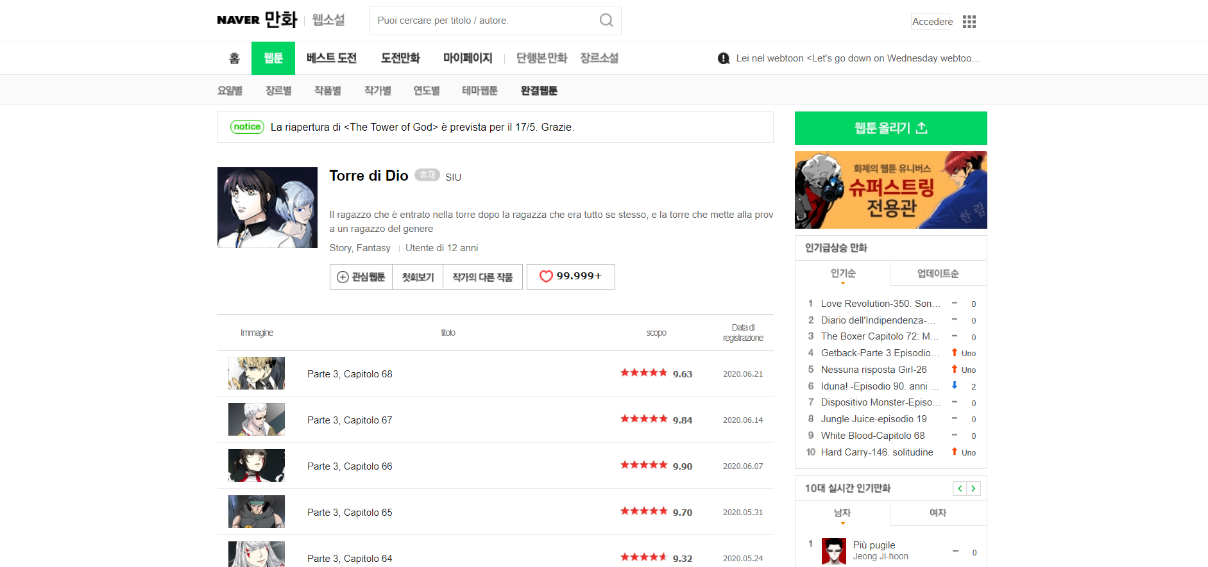Open thumbnail of Parte 3, Capitolo 65
Viewport: 1208px width, 567px height.
pyautogui.click(x=257, y=511)
